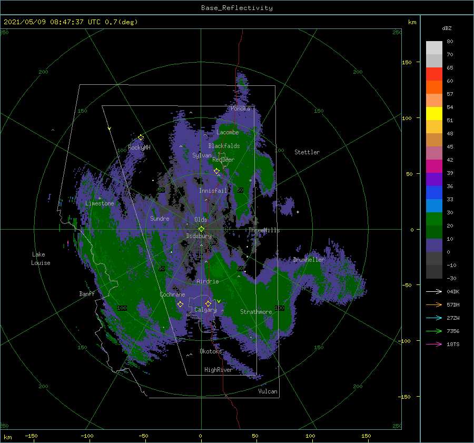Click the cyan 27ZW arrow legend icon
Screen dimensions: 474x443
coord(434,318)
